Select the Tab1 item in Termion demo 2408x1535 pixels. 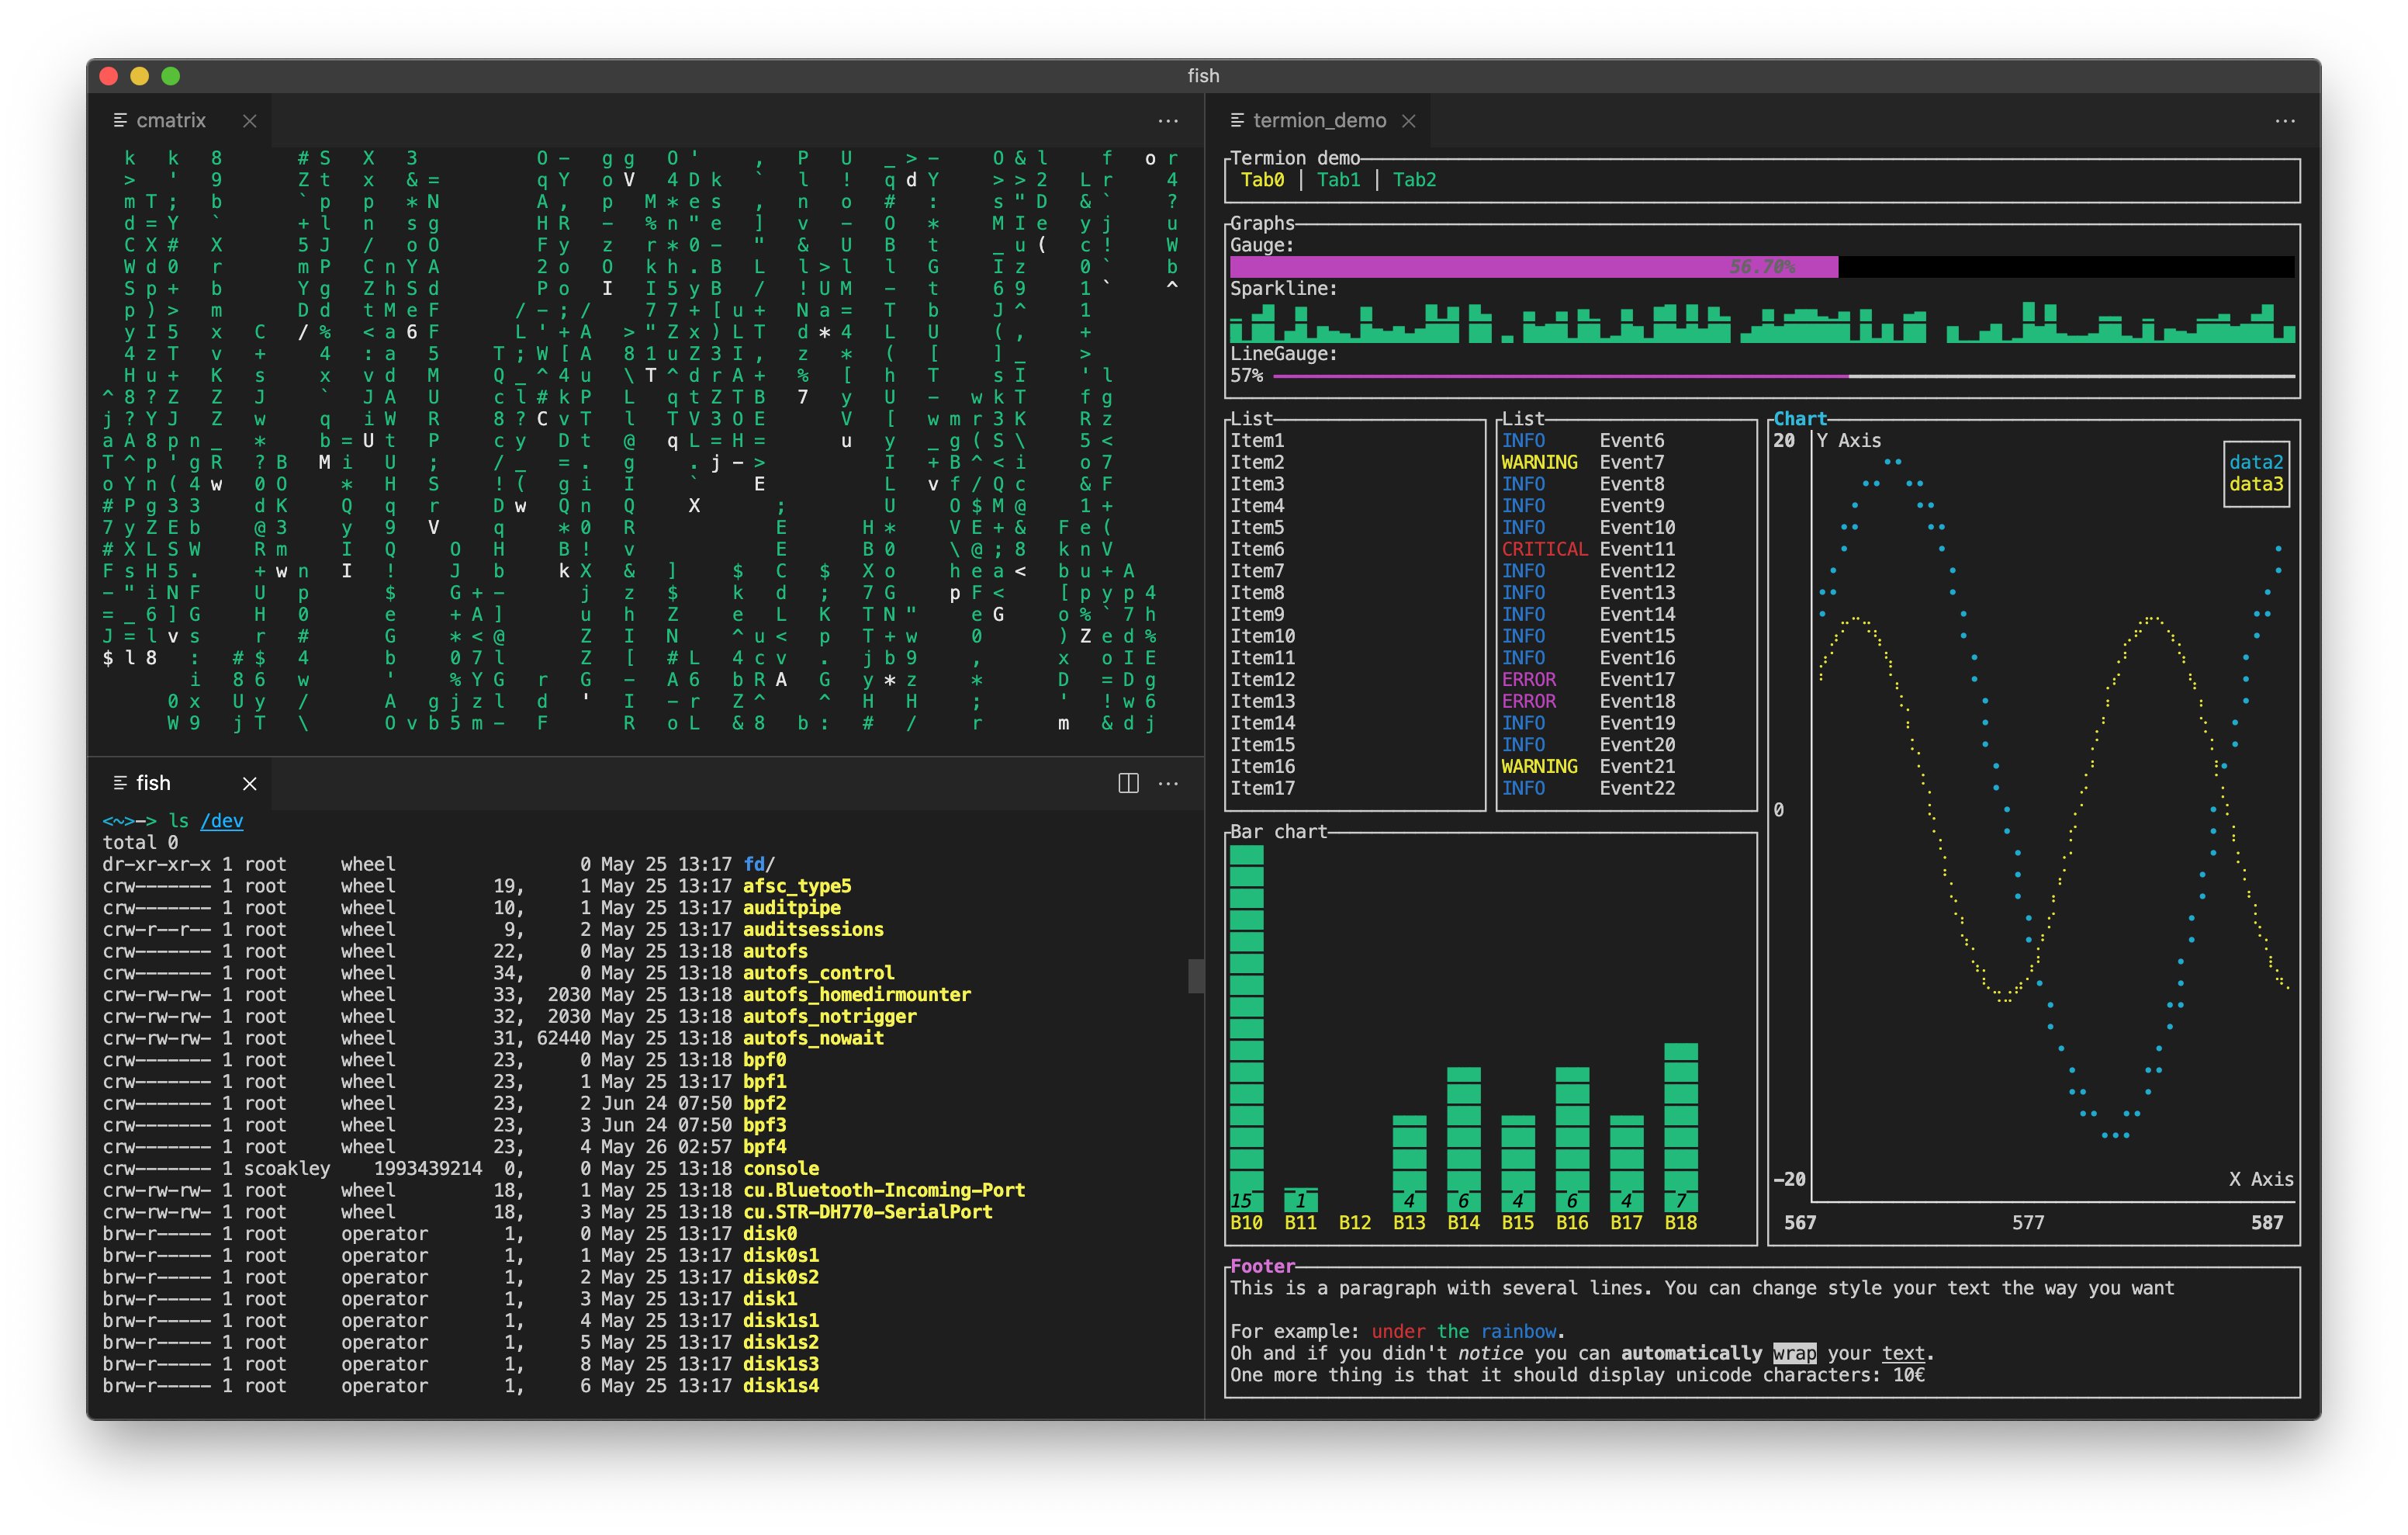1338,180
